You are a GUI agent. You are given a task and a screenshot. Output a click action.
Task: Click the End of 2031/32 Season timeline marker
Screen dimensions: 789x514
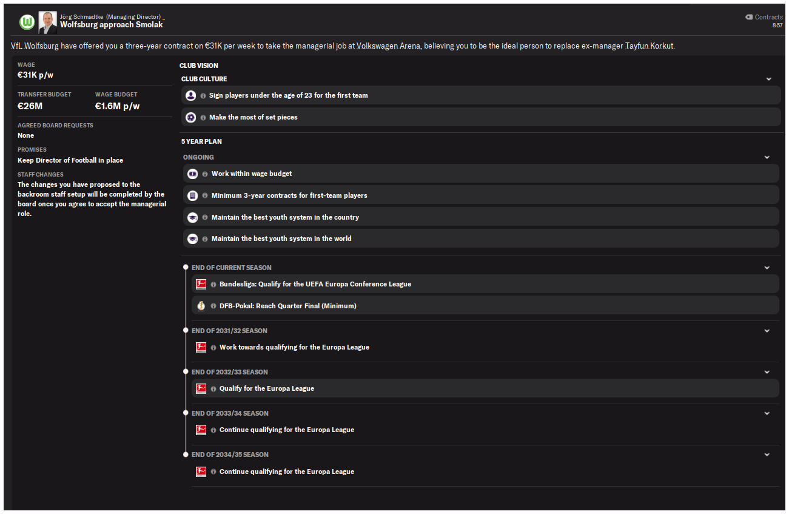[186, 331]
